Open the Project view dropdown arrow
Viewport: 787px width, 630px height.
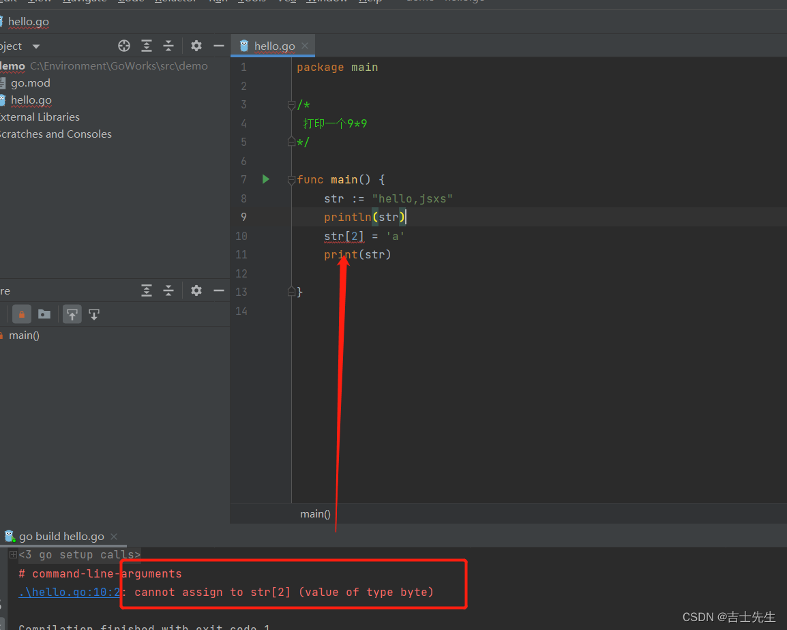36,46
